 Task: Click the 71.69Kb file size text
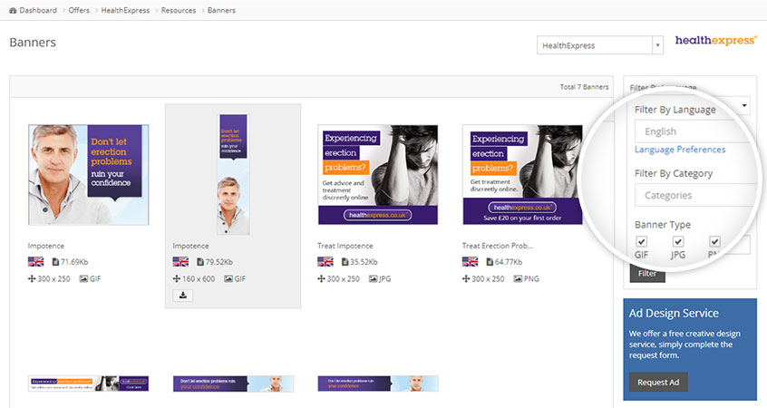pyautogui.click(x=74, y=262)
